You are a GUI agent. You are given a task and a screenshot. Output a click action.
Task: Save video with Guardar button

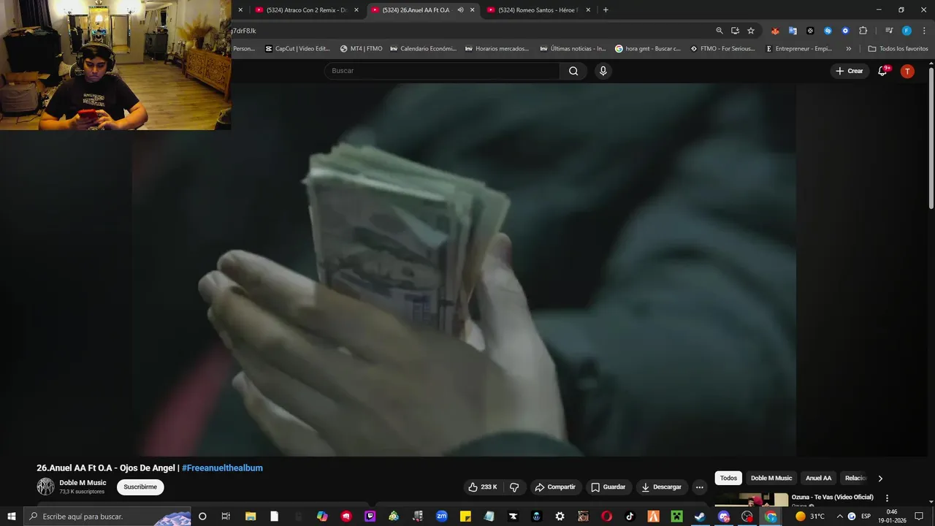click(608, 487)
